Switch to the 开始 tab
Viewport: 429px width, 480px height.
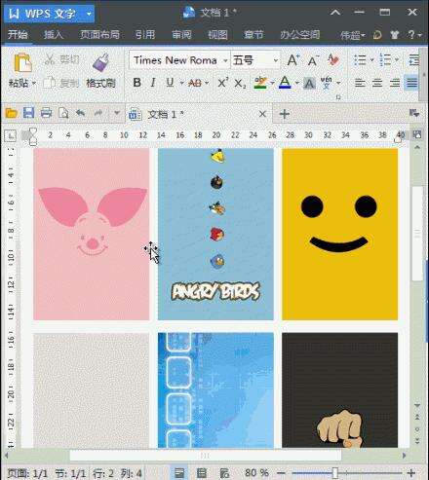tap(18, 34)
